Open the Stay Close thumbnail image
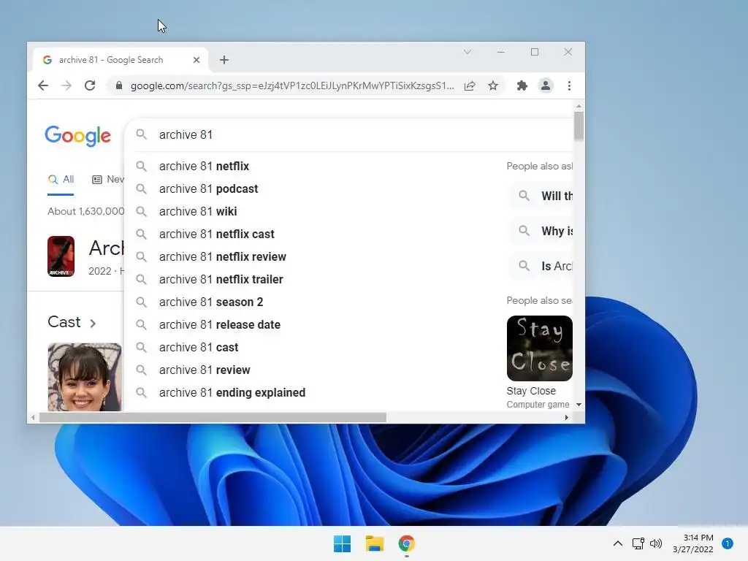This screenshot has width=748, height=561. click(540, 348)
